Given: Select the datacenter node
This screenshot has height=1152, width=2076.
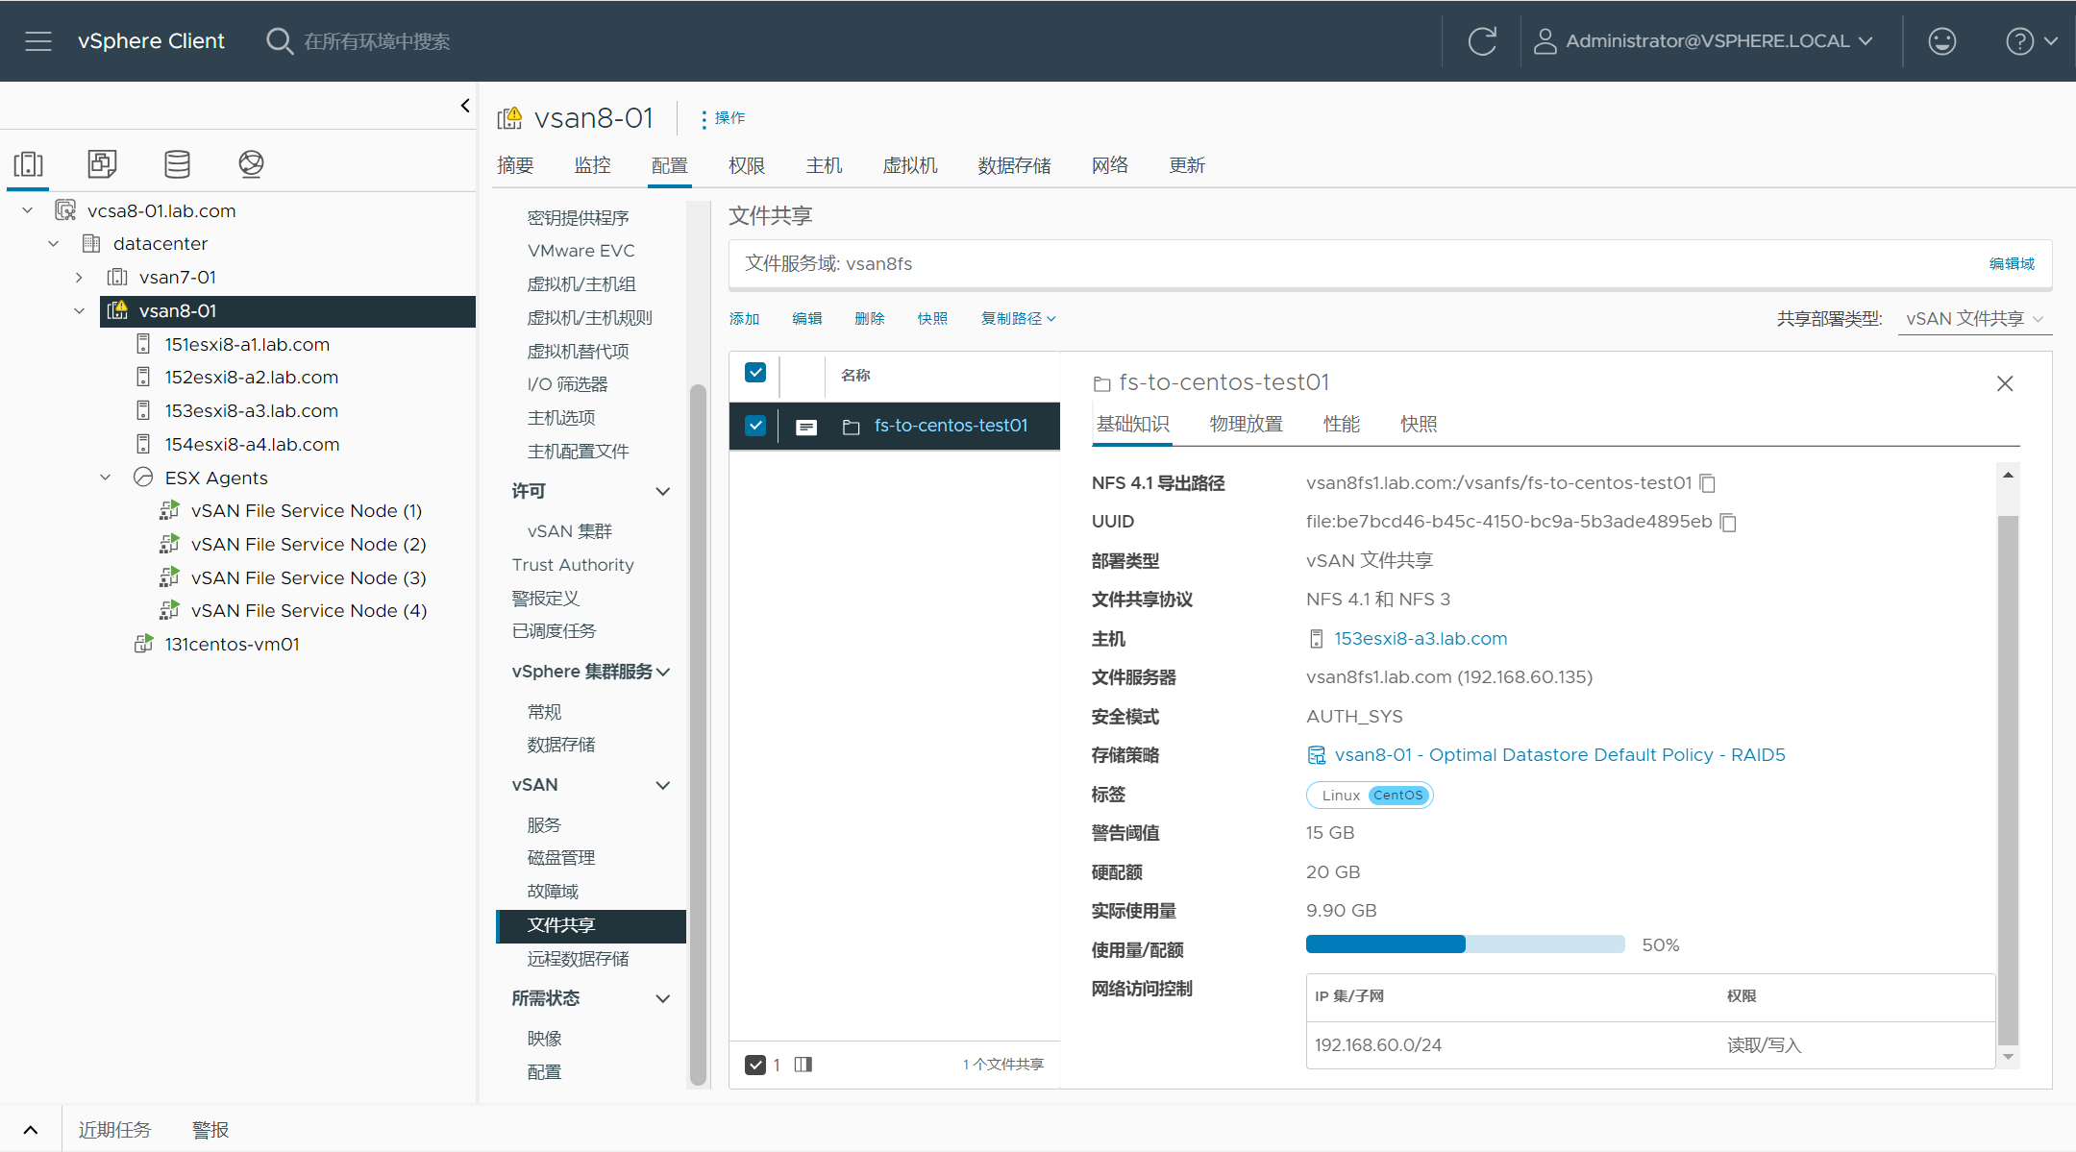Looking at the screenshot, I should coord(160,244).
